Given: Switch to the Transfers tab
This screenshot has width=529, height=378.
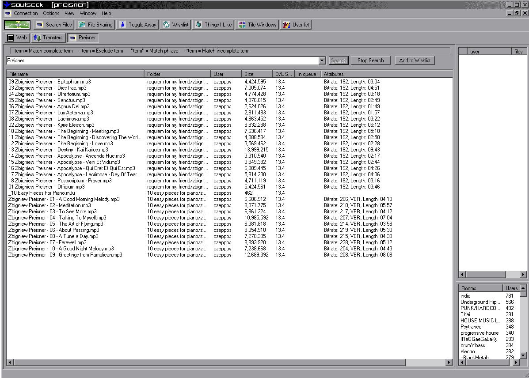Looking at the screenshot, I should point(48,38).
